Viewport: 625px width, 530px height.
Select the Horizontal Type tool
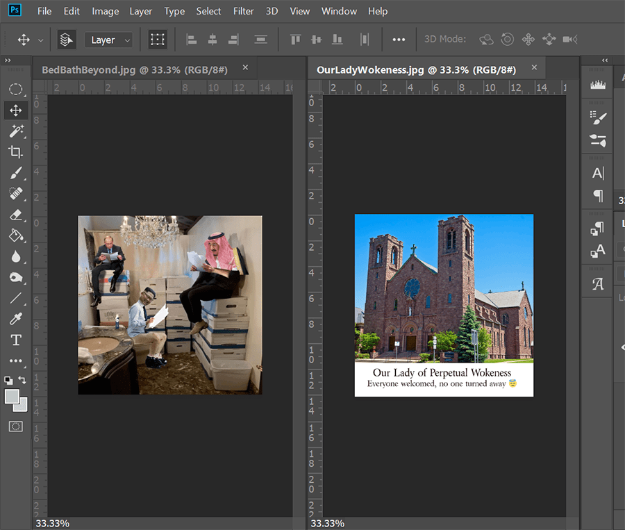tap(17, 339)
